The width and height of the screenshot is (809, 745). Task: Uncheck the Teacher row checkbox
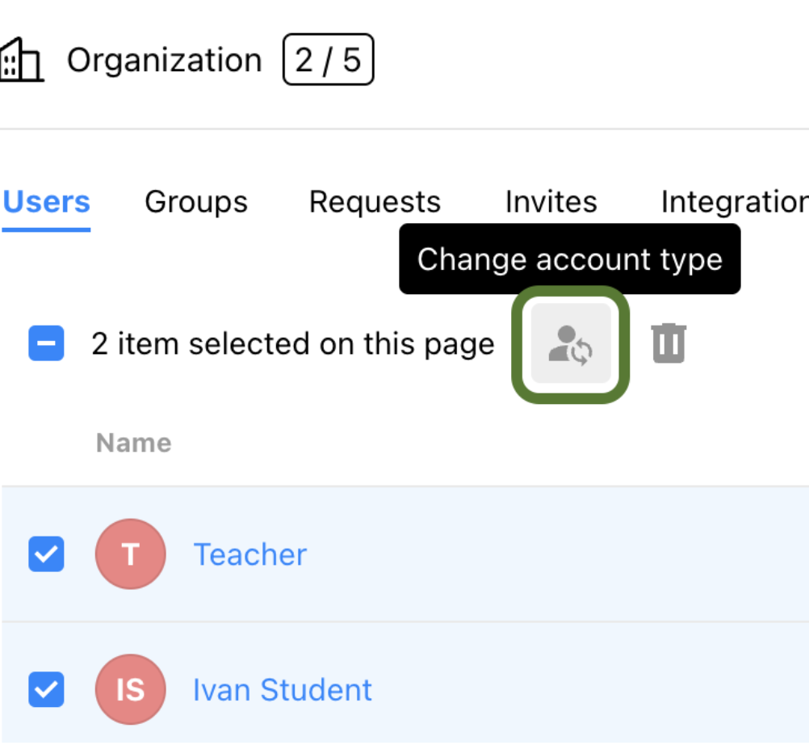(x=47, y=554)
